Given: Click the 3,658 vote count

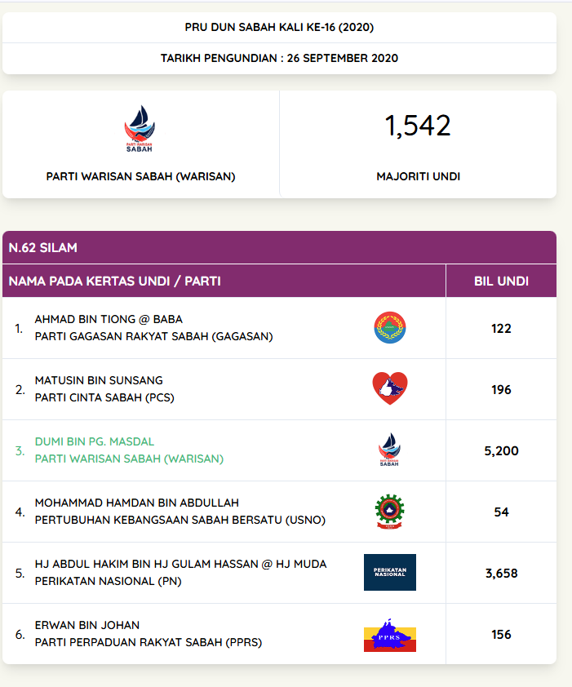Looking at the screenshot, I should 501,573.
